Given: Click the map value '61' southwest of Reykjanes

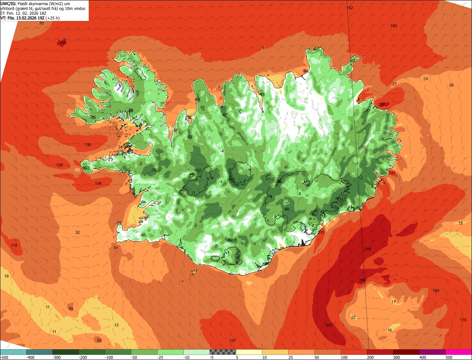Looking at the screenshot, I should click(x=116, y=248).
